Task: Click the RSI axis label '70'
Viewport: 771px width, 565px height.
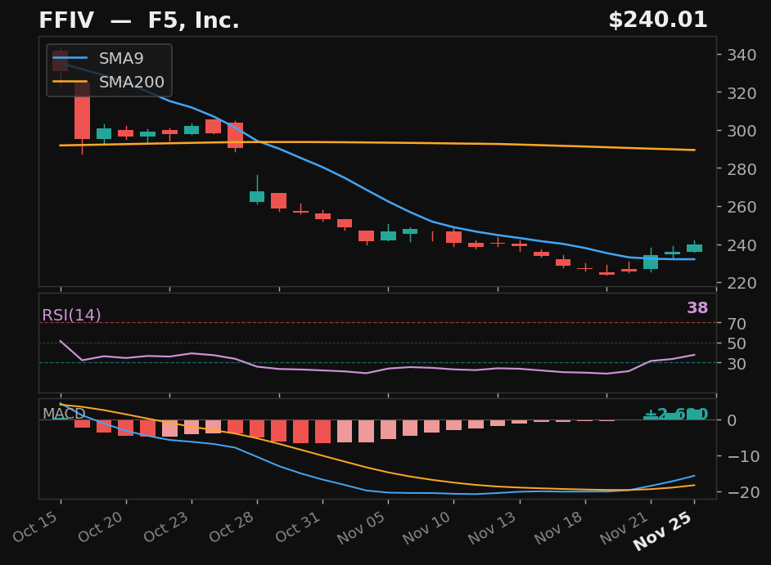Action: (x=737, y=325)
